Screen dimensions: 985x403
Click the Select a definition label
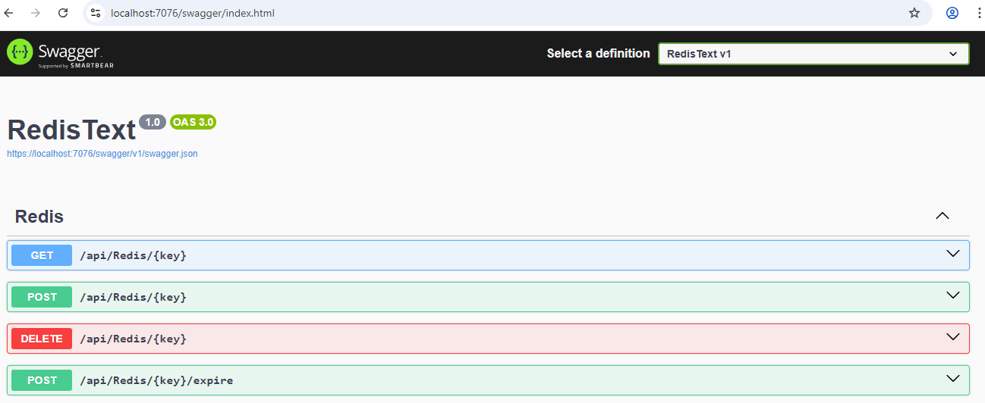598,54
